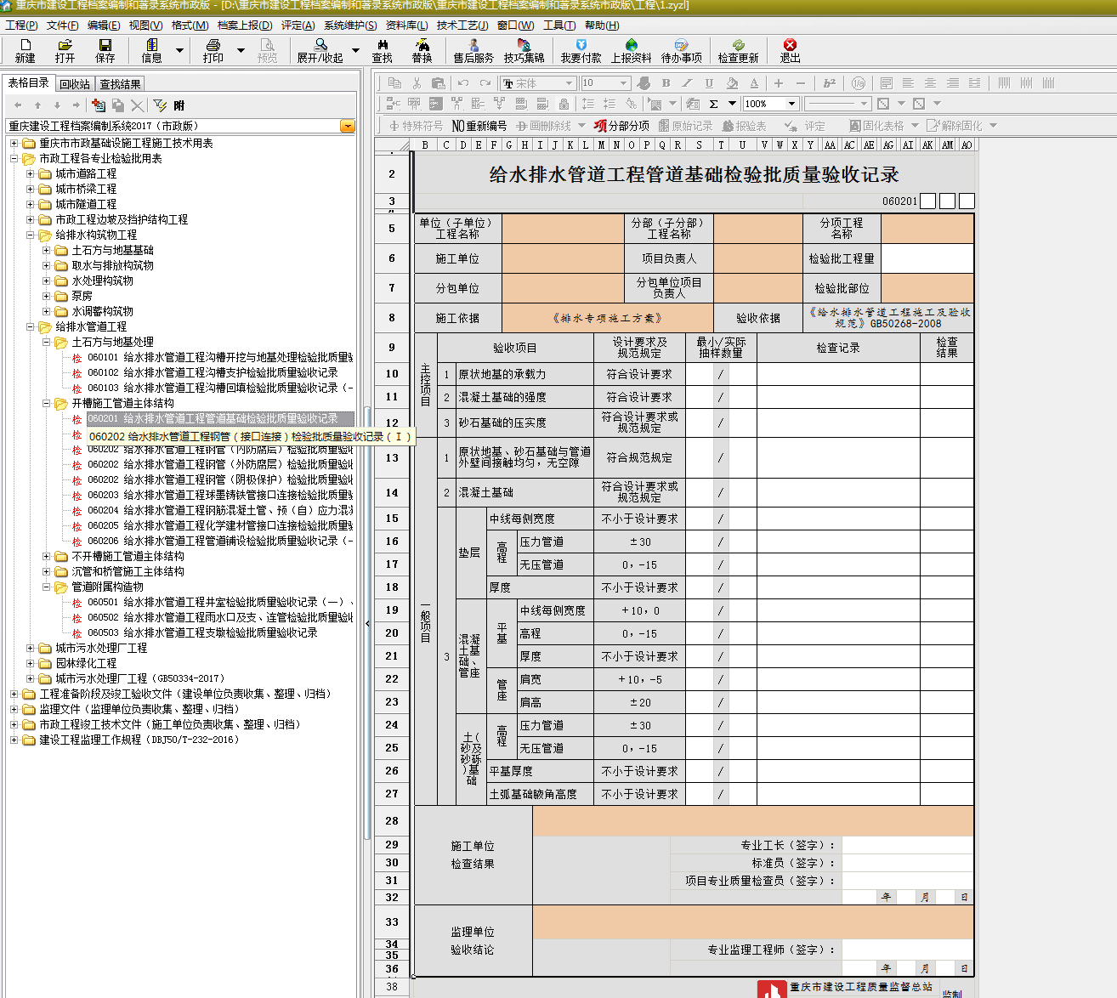Click the Cut scissors icon
Screen dimensions: 1117x998
(x=417, y=82)
